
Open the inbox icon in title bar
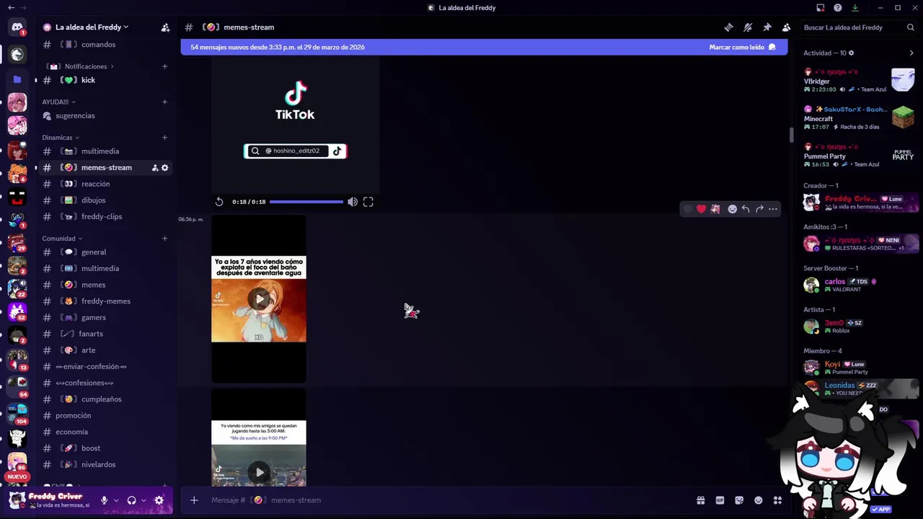coord(821,8)
